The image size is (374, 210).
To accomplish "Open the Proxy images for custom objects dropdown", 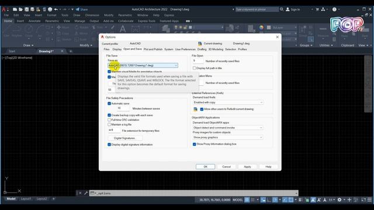I will [228, 138].
